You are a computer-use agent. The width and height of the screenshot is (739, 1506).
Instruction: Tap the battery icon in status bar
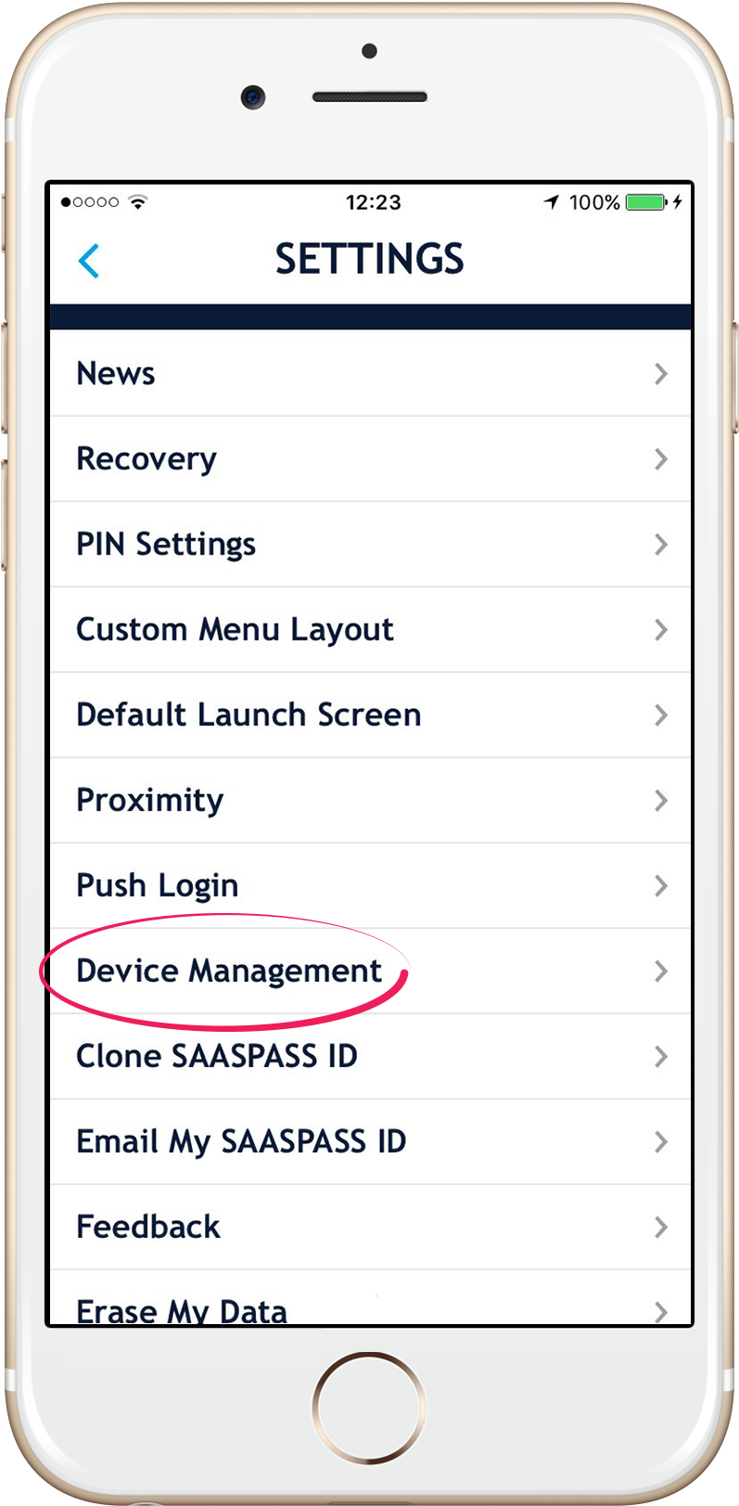click(x=647, y=202)
